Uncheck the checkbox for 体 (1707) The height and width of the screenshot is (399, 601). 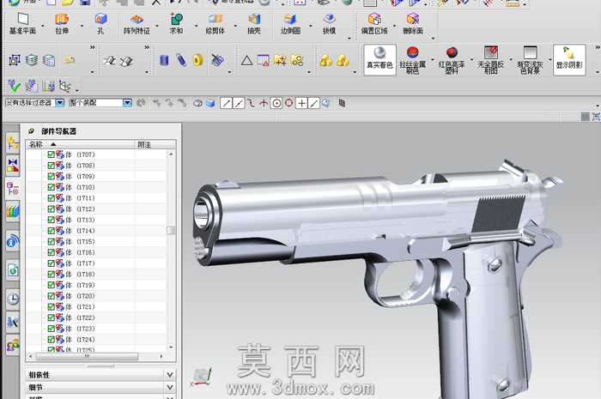point(51,154)
